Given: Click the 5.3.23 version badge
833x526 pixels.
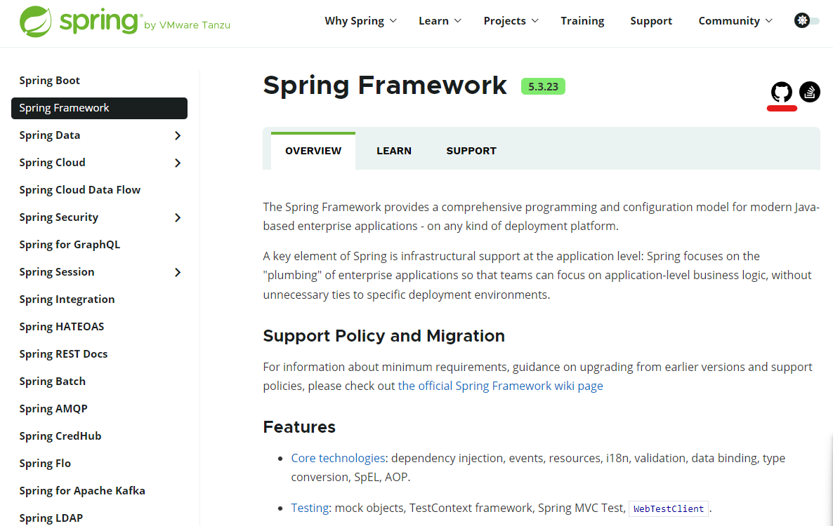Looking at the screenshot, I should [543, 86].
